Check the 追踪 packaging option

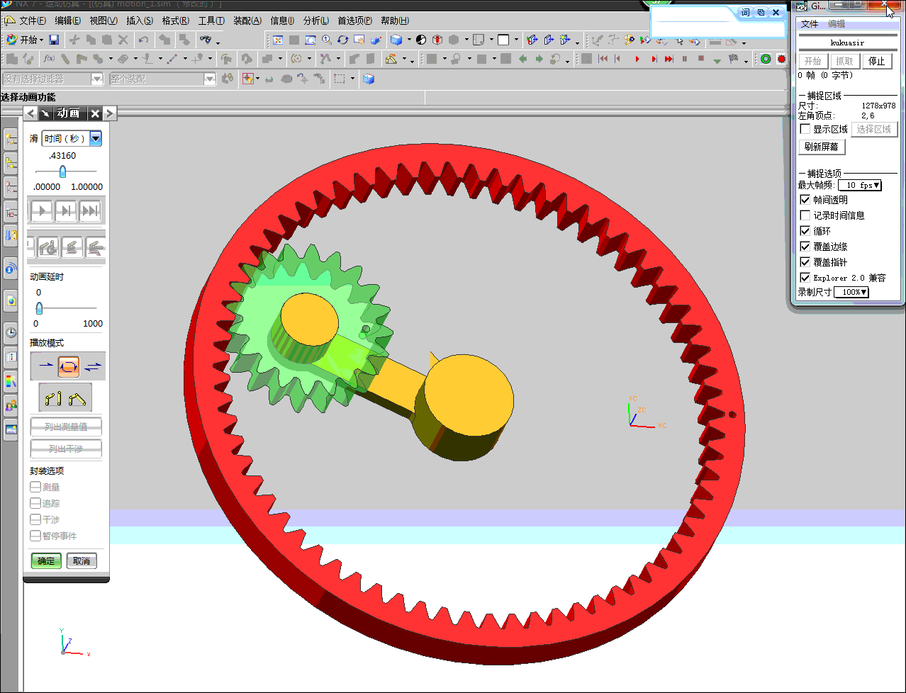(35, 503)
